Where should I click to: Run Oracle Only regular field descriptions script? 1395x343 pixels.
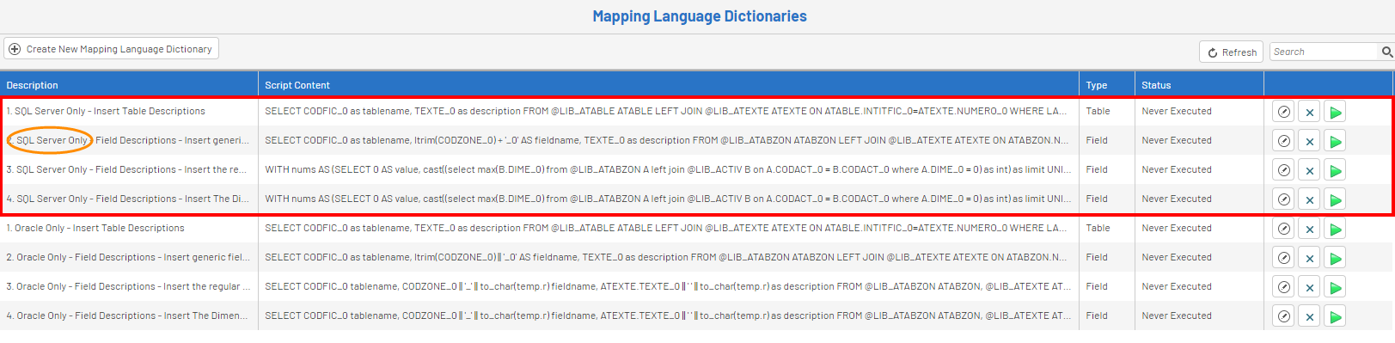tap(1335, 287)
